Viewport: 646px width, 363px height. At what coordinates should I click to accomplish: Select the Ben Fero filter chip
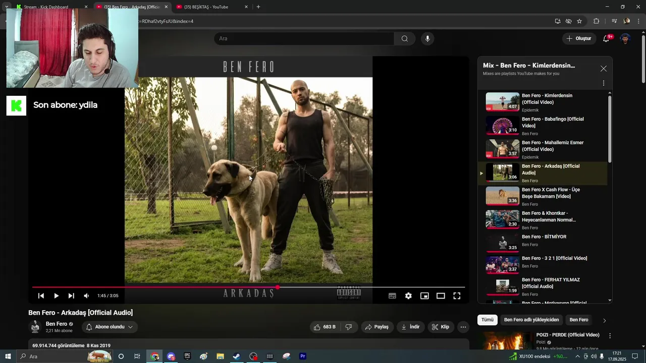pos(579,320)
